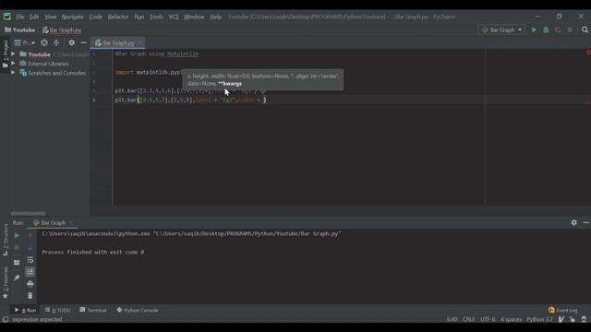Open the Terminal tool window
591x332 pixels.
(x=93, y=310)
